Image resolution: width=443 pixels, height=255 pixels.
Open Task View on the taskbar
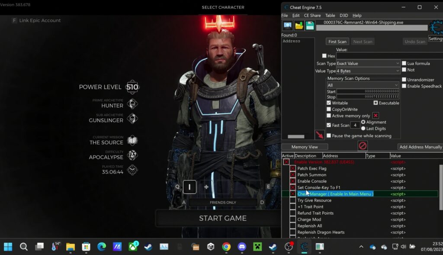pyautogui.click(x=39, y=247)
